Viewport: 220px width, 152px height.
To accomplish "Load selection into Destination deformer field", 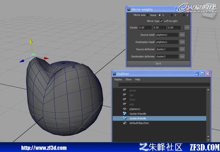I will 182,57.
